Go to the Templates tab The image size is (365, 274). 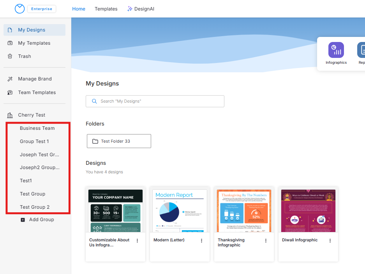click(106, 9)
